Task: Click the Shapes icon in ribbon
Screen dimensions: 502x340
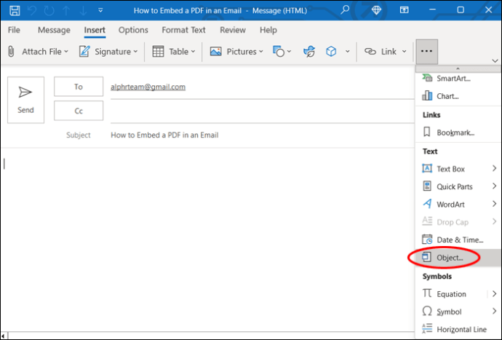Action: point(279,51)
